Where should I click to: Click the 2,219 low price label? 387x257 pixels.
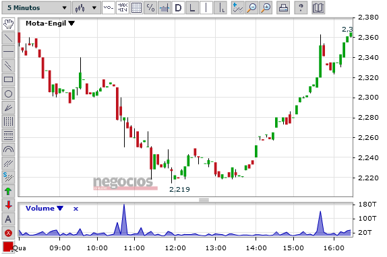click(x=179, y=189)
